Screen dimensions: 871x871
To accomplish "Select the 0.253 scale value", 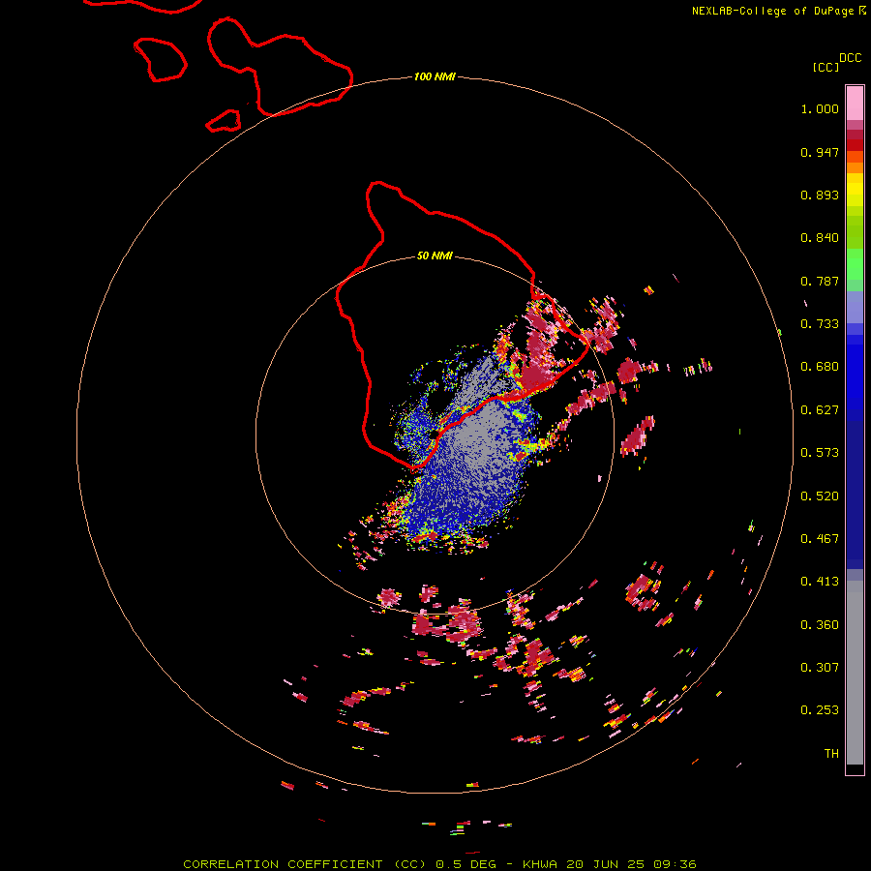I will coord(820,710).
